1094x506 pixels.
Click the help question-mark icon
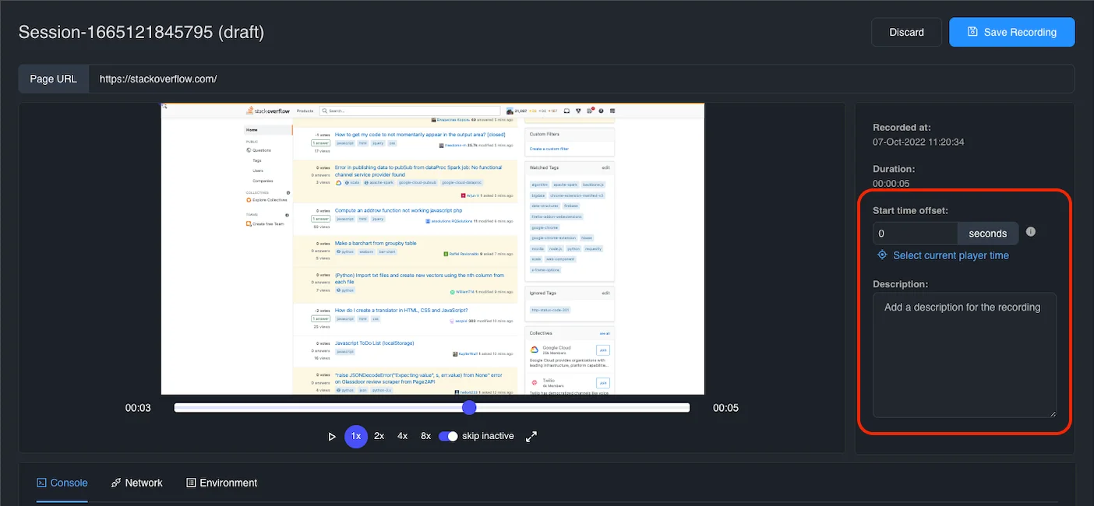pyautogui.click(x=601, y=111)
